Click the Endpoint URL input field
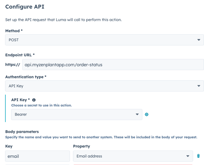The image size is (204, 165). [x=113, y=65]
